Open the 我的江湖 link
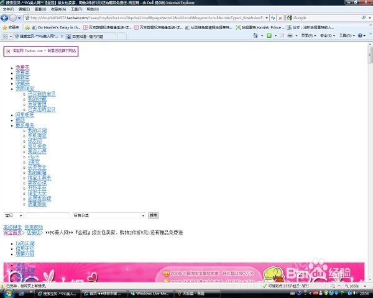Screen dimensions: 373x298 click(37, 130)
